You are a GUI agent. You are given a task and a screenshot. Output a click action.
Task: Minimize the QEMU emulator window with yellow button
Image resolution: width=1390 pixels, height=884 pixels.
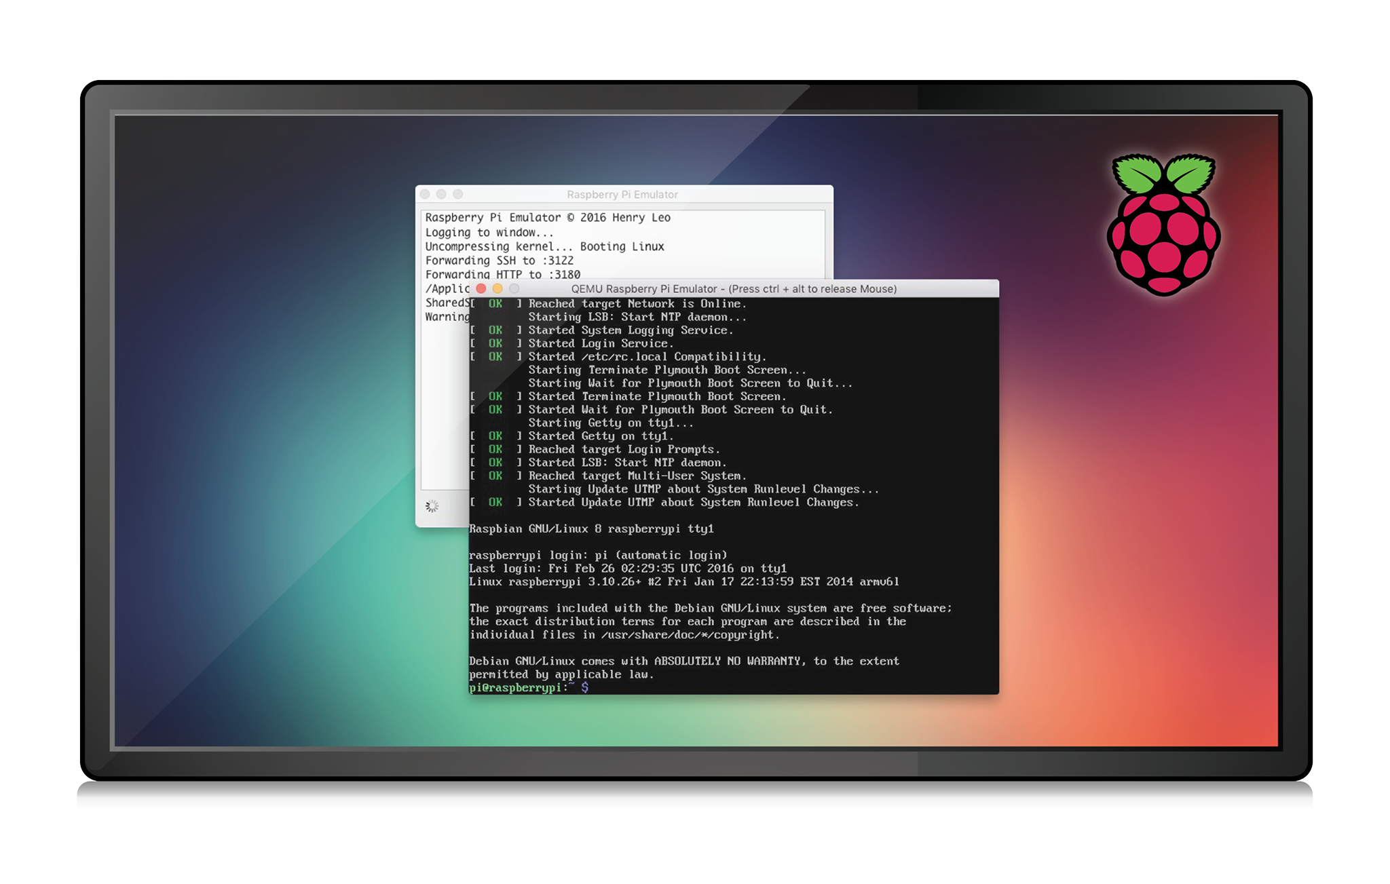(497, 288)
